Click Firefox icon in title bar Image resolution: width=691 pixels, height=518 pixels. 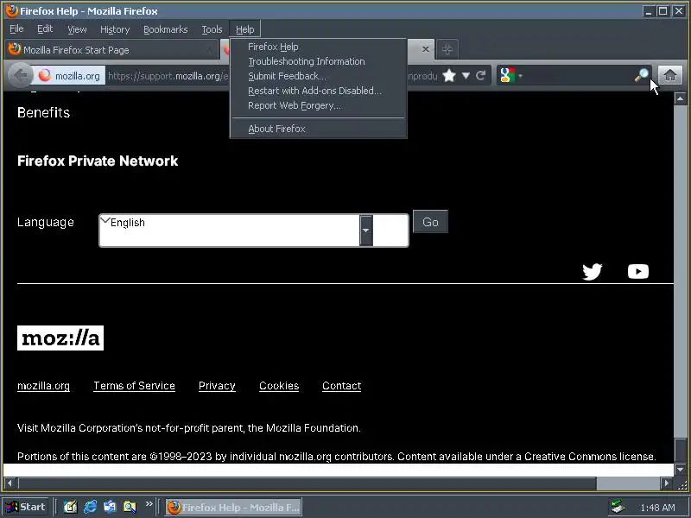click(x=12, y=10)
